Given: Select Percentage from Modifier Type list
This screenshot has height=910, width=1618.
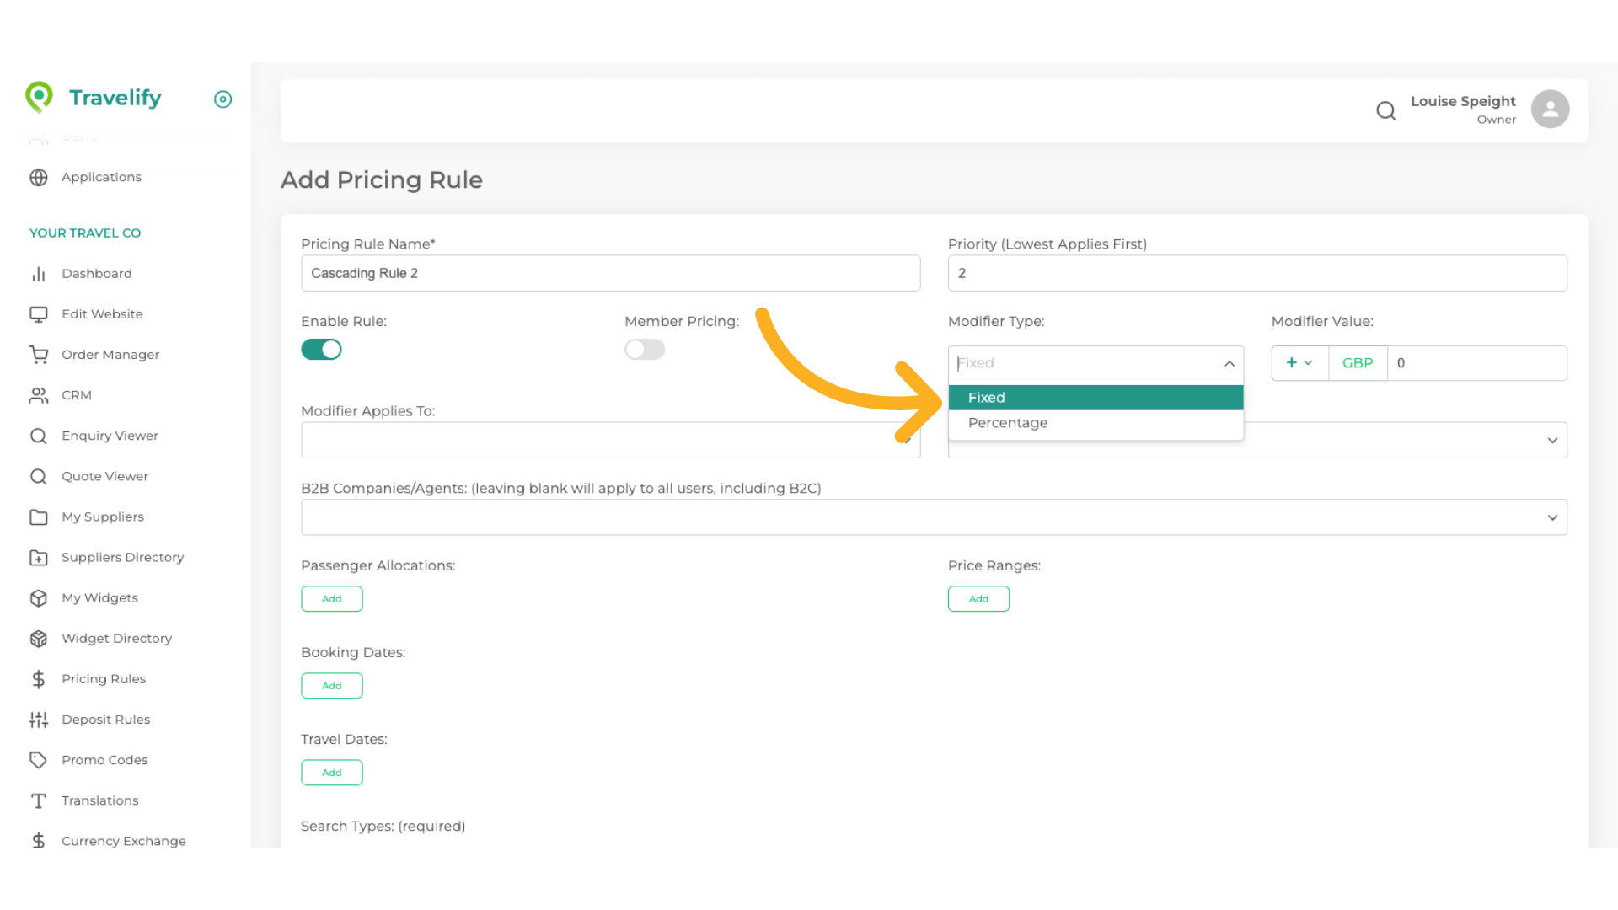Looking at the screenshot, I should pos(1008,423).
